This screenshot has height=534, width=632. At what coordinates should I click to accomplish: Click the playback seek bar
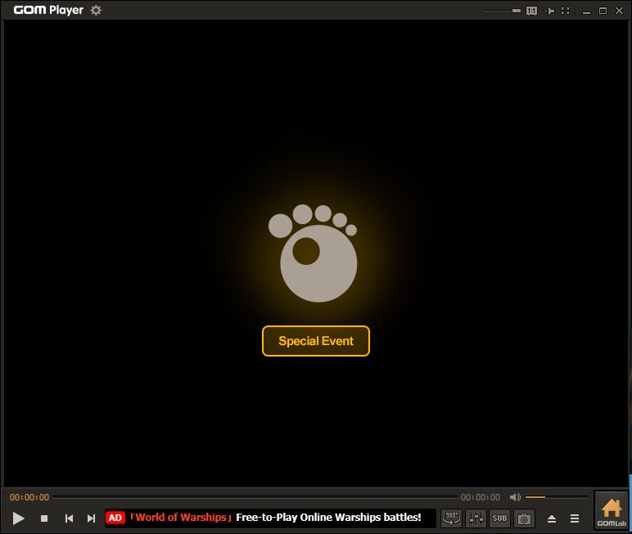click(255, 497)
